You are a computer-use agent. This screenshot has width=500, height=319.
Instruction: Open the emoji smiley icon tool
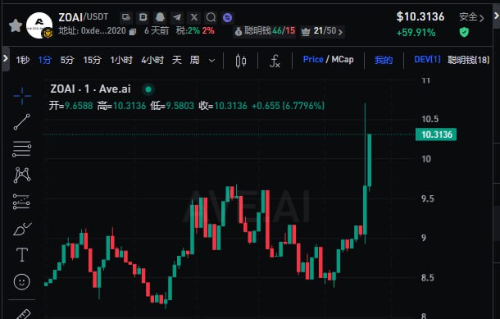[22, 282]
